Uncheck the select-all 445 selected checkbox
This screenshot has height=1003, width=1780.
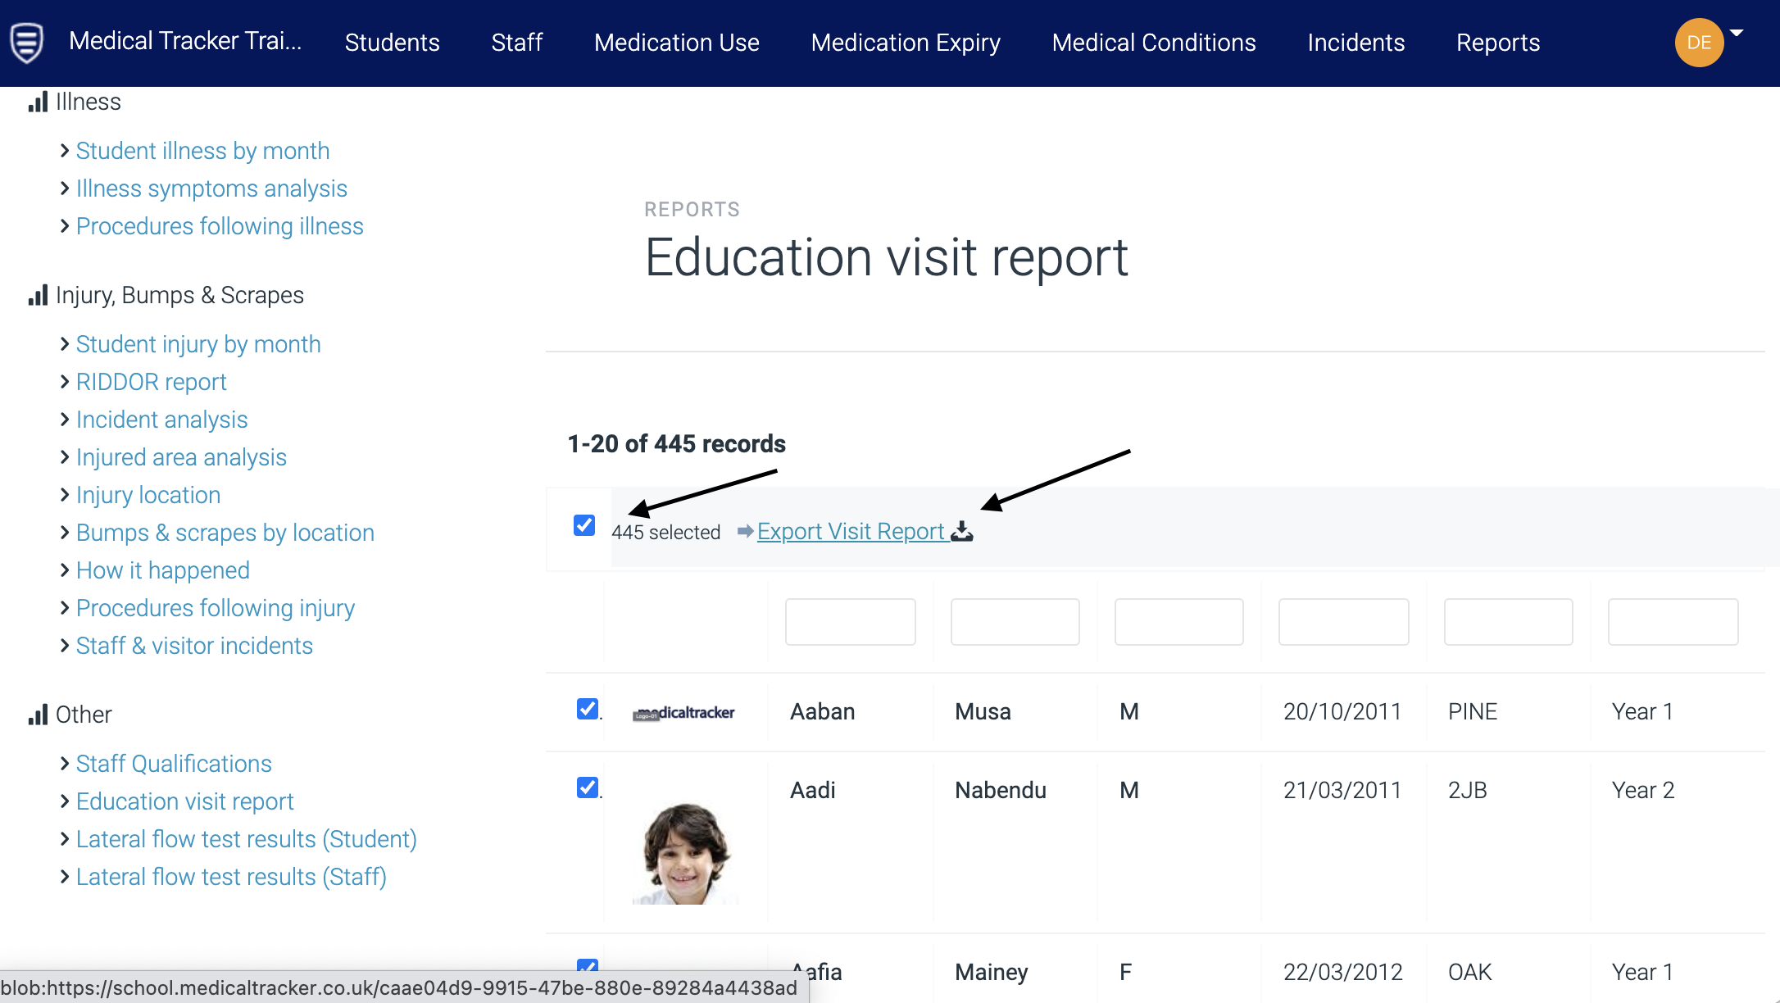[584, 525]
